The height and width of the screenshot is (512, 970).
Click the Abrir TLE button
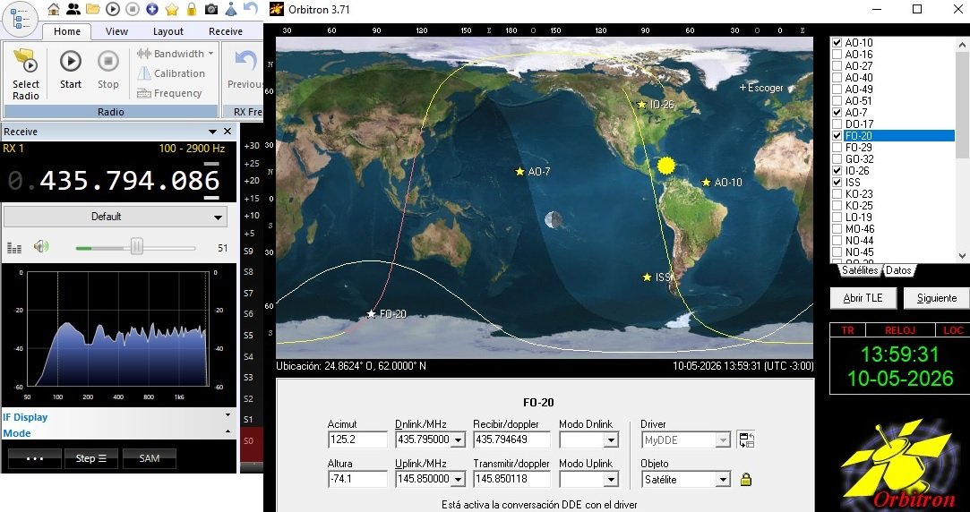pyautogui.click(x=863, y=298)
